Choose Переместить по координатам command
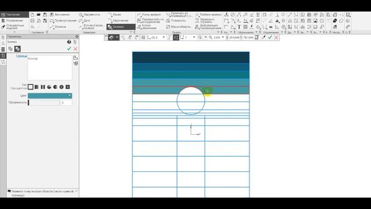Screen dimensions: 371x209 (151, 21)
